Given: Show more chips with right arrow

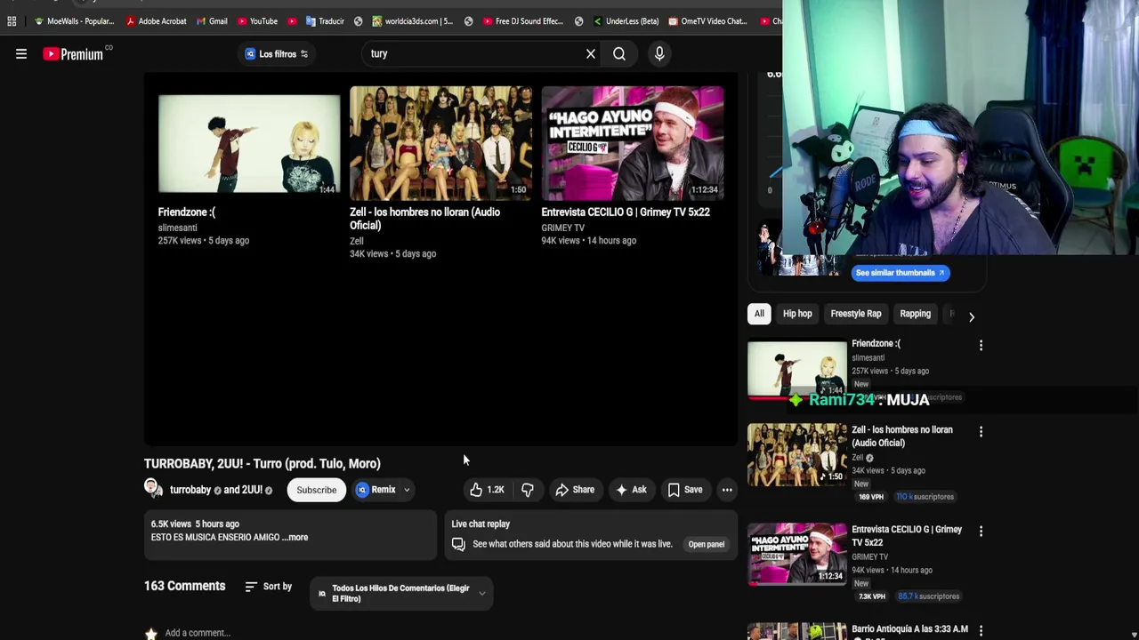Looking at the screenshot, I should 972,316.
